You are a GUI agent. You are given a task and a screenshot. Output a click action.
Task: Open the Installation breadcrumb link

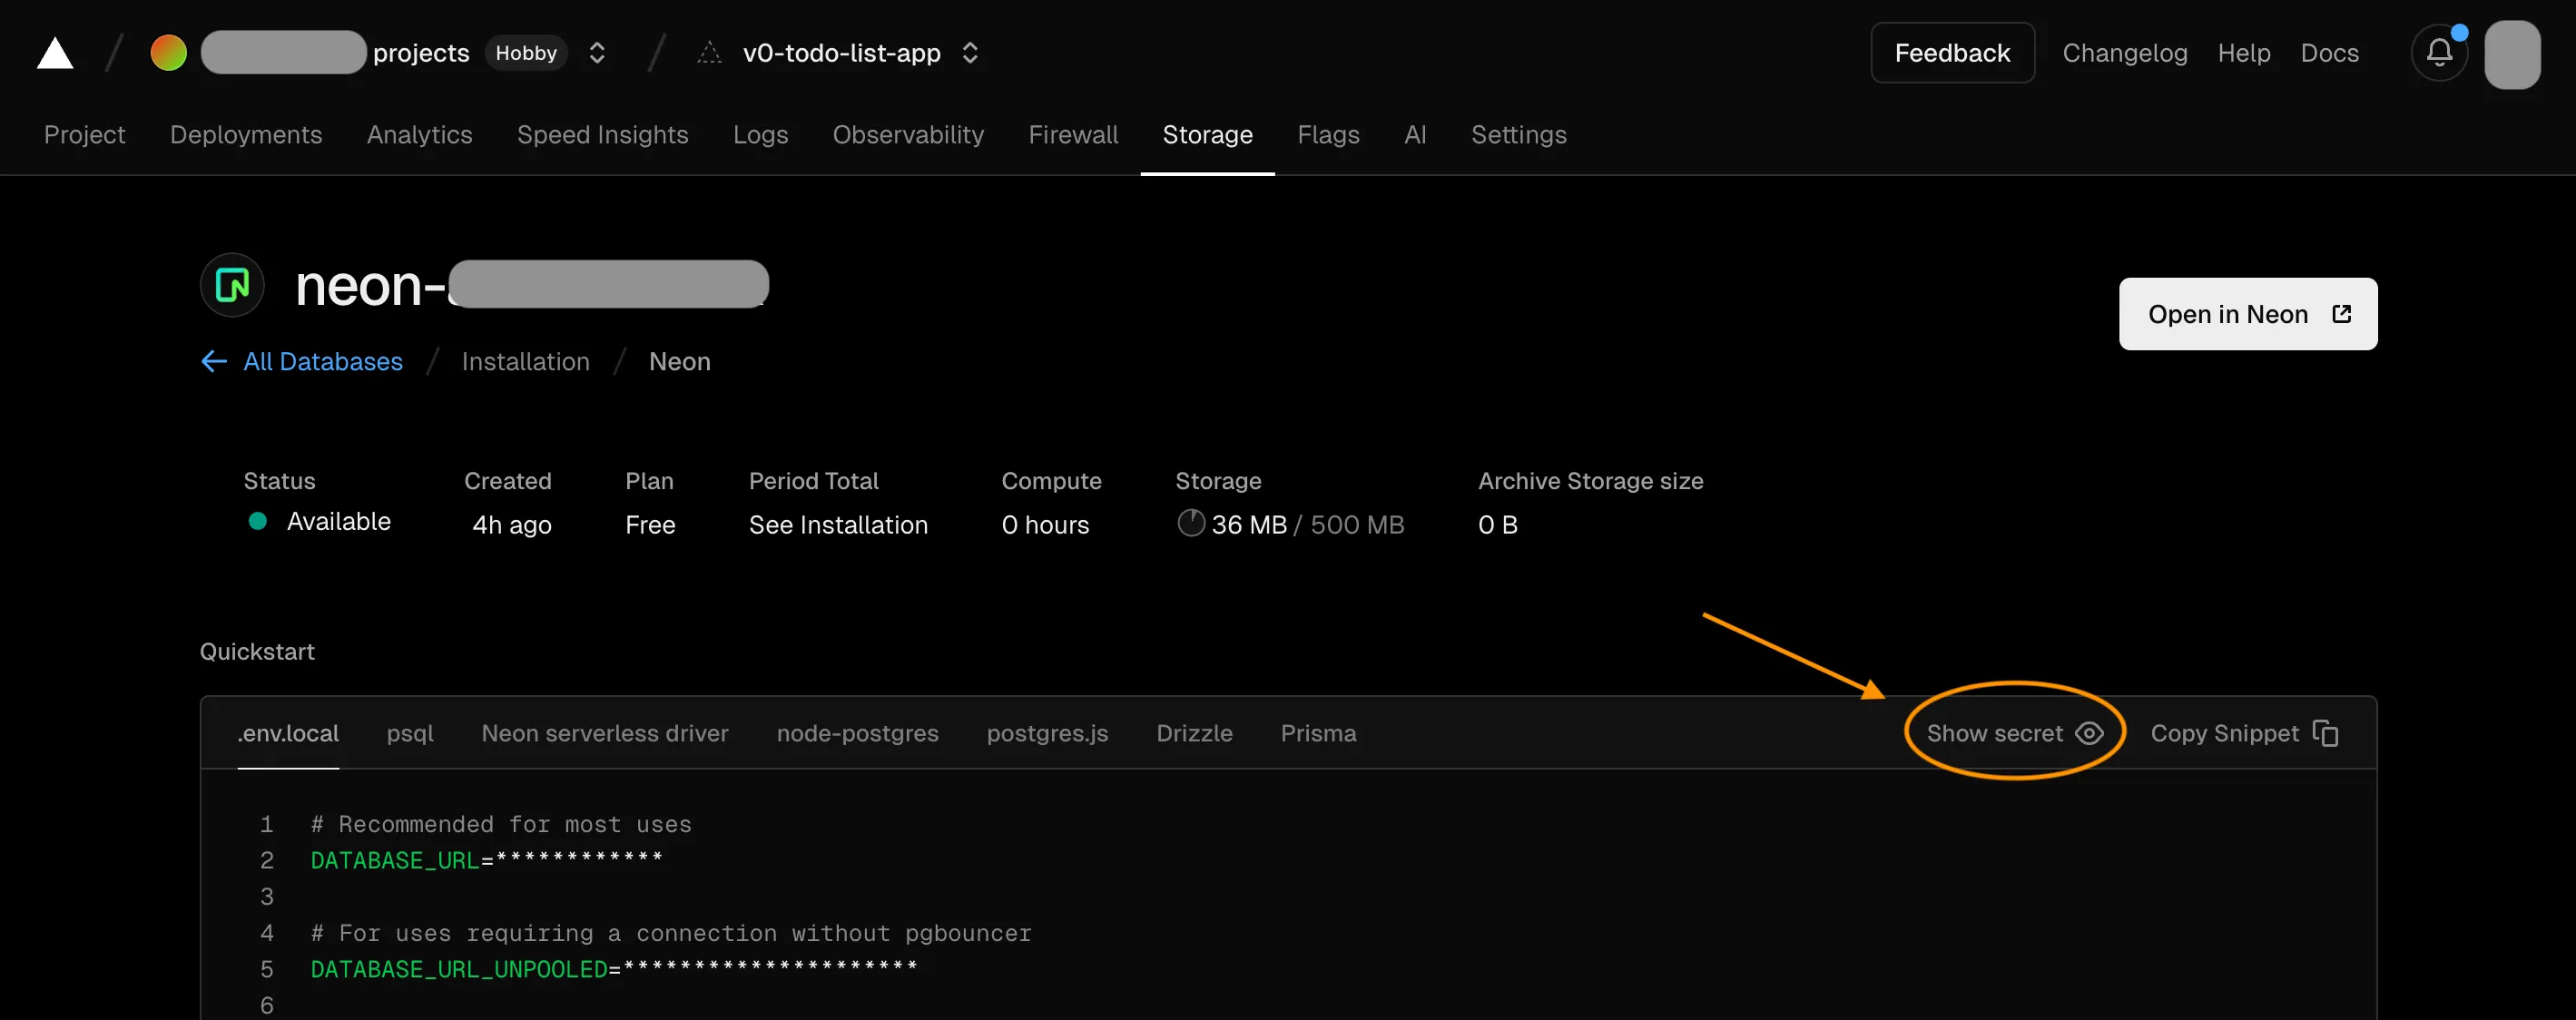pos(525,362)
